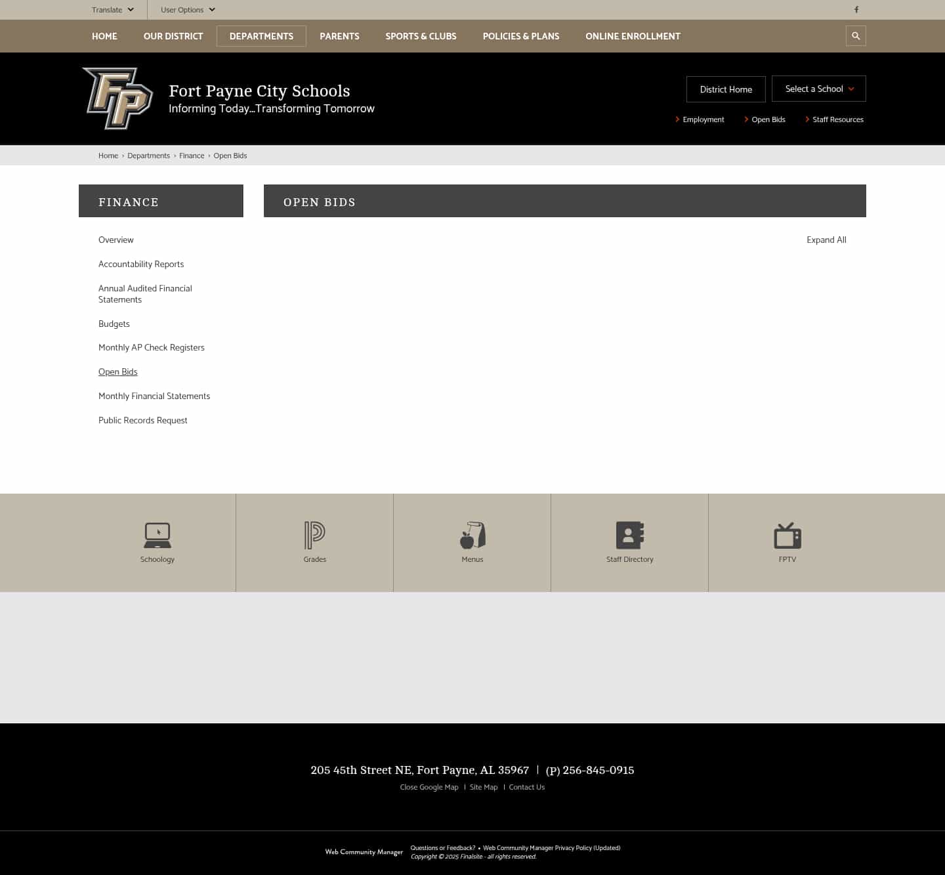Click Departments in the breadcrumb
The height and width of the screenshot is (875, 945).
coord(148,156)
